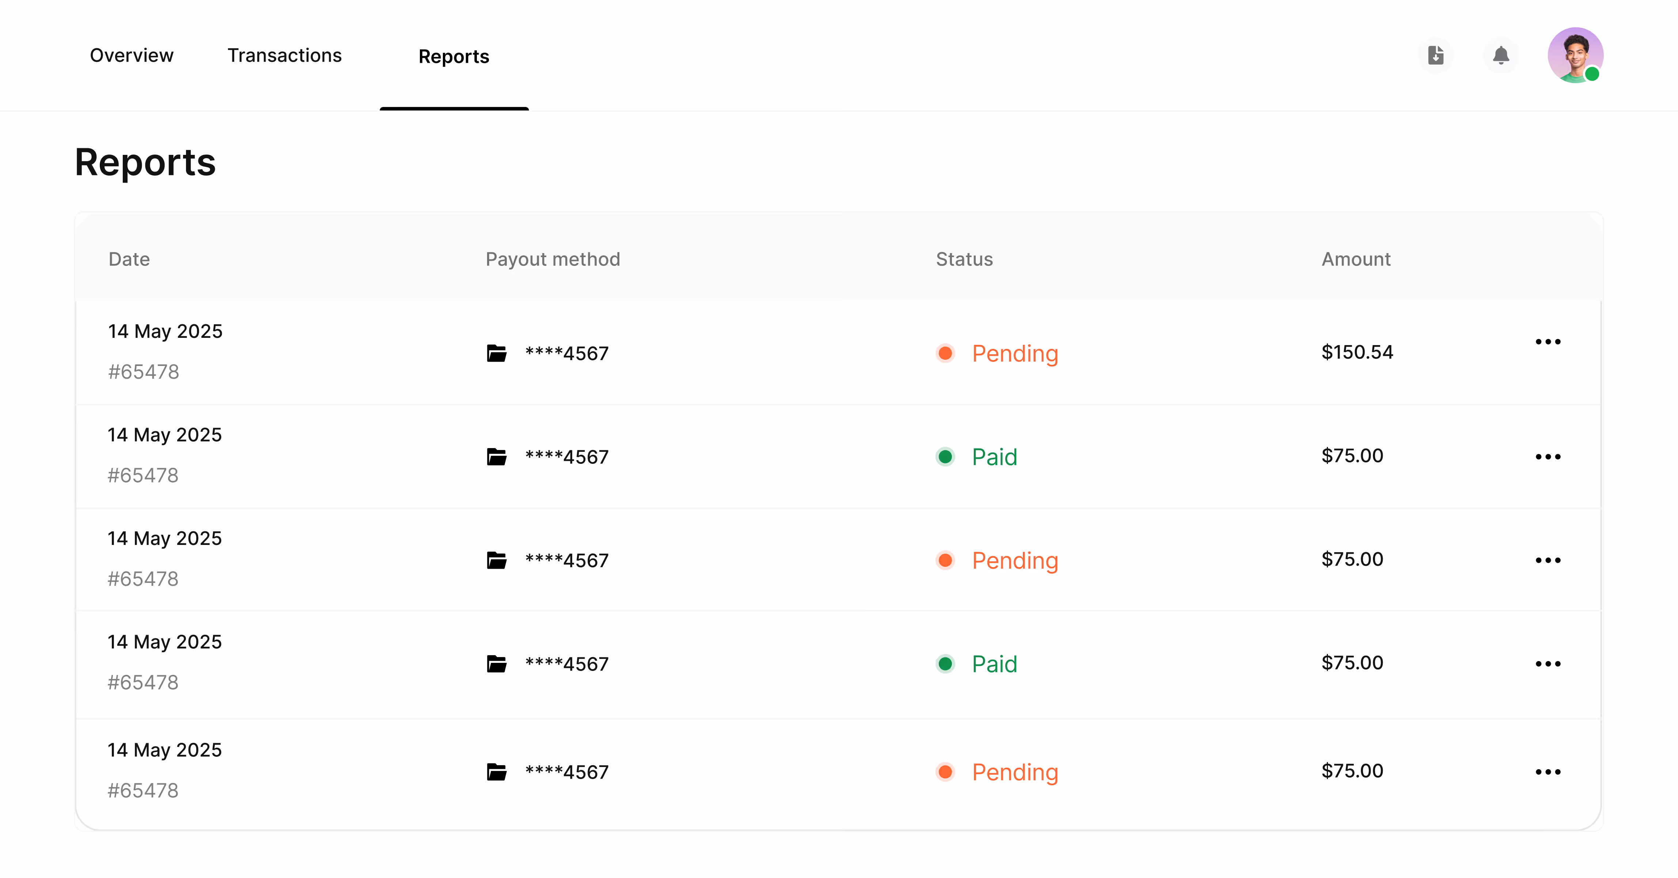Open three-dot menu on first Paid row

tap(1548, 457)
